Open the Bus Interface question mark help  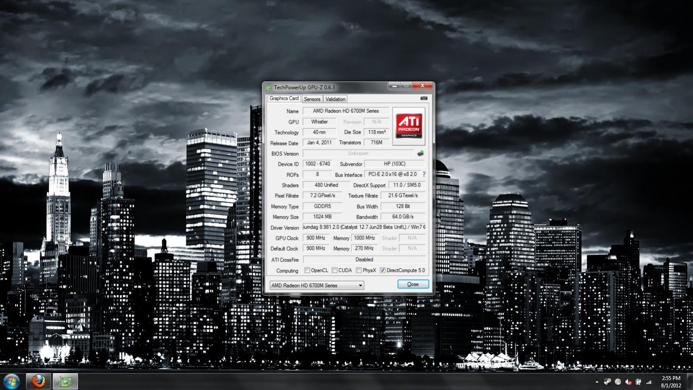click(424, 174)
